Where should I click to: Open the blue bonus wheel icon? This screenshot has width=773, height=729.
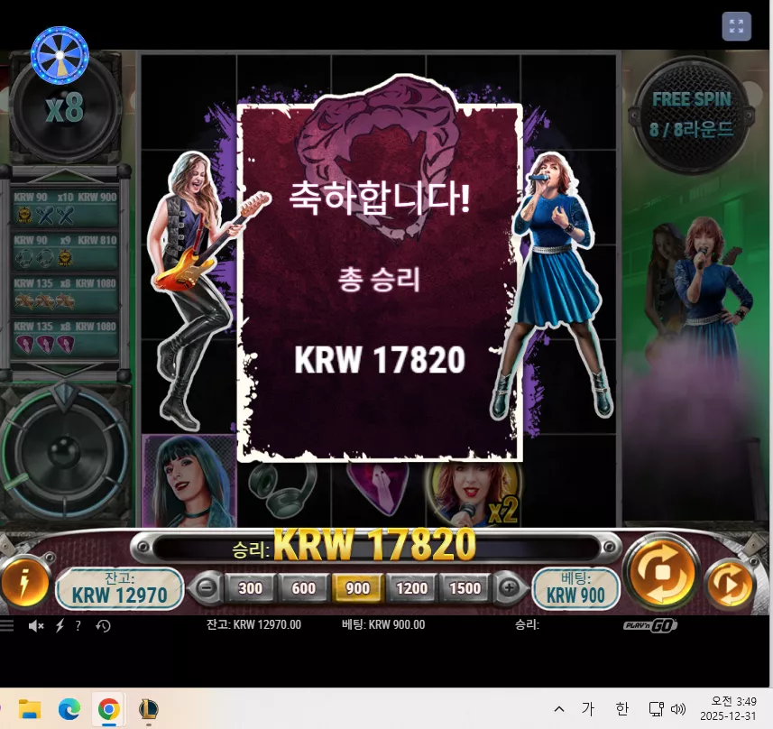click(x=60, y=55)
